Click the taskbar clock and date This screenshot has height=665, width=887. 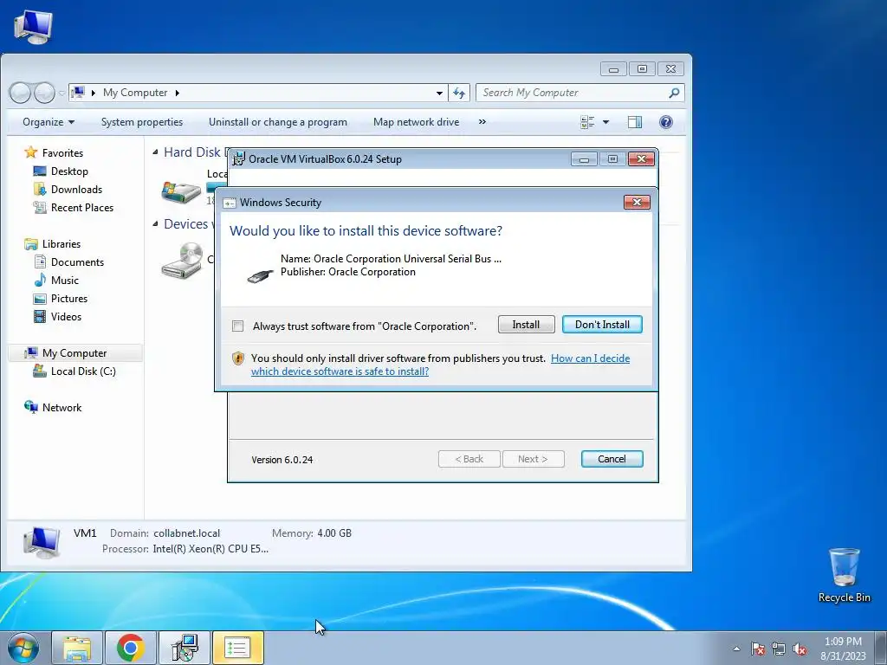(x=843, y=649)
